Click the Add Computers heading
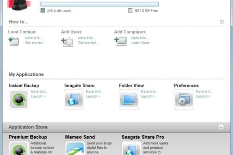 point(130,32)
